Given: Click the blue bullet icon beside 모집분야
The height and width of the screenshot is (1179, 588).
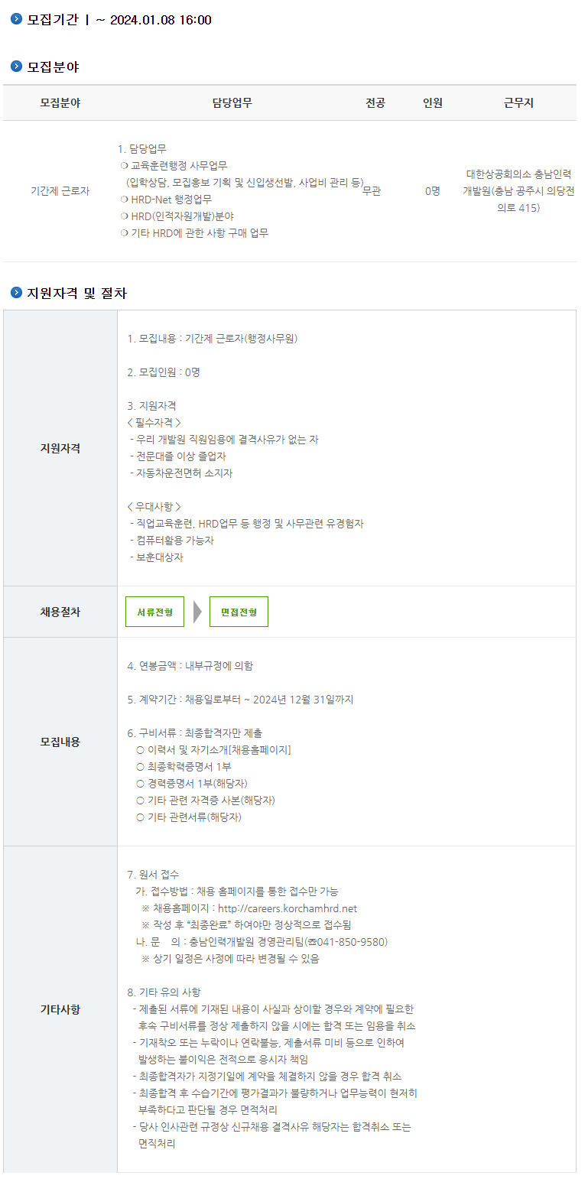Looking at the screenshot, I should pos(16,67).
